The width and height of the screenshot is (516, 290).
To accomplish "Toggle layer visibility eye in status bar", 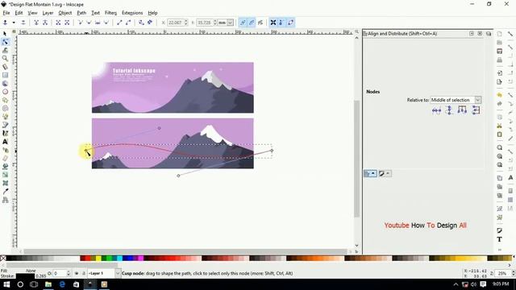I will click(x=77, y=273).
